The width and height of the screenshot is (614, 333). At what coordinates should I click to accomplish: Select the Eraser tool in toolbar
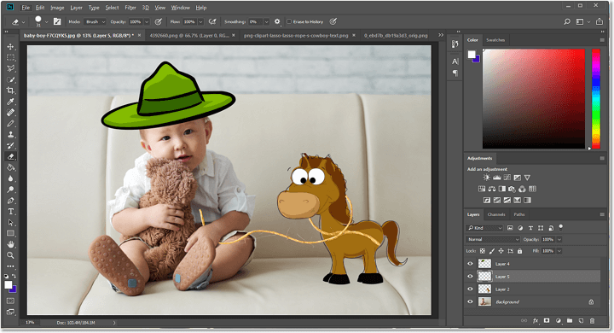(x=10, y=156)
